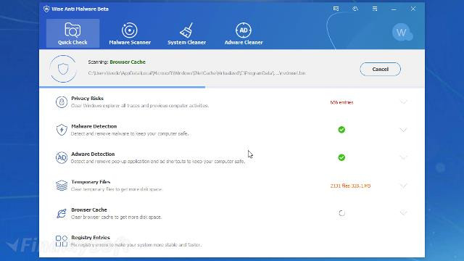Viewport: 464px width, 261px height.
Task: Click the Registry Entries blocks icon
Action: pyautogui.click(x=62, y=241)
